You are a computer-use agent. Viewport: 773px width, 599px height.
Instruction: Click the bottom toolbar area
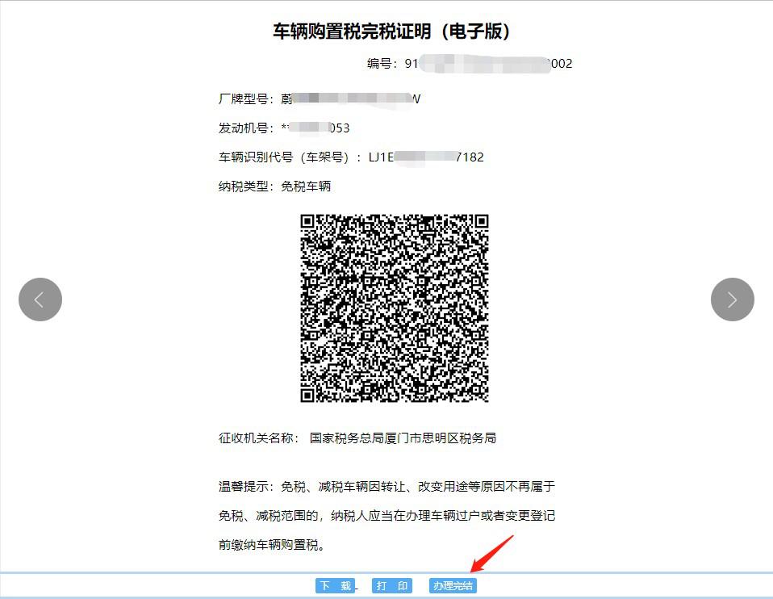(386, 586)
